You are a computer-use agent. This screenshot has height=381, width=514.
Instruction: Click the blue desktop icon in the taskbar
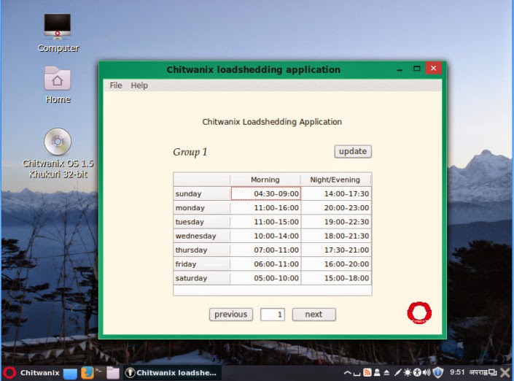click(70, 373)
